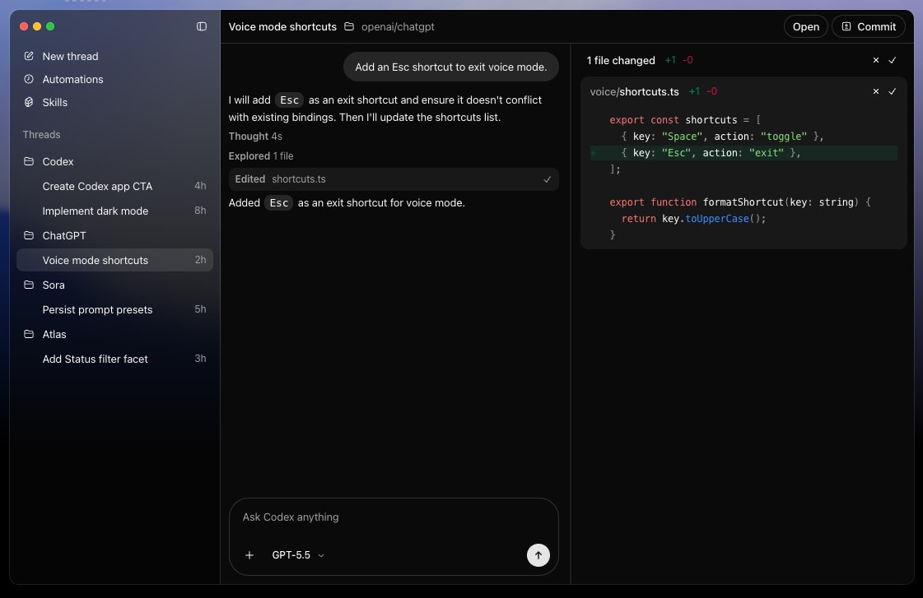Screen dimensions: 923x598
Task: Open Persist prompt presets thread
Action: click(114, 309)
